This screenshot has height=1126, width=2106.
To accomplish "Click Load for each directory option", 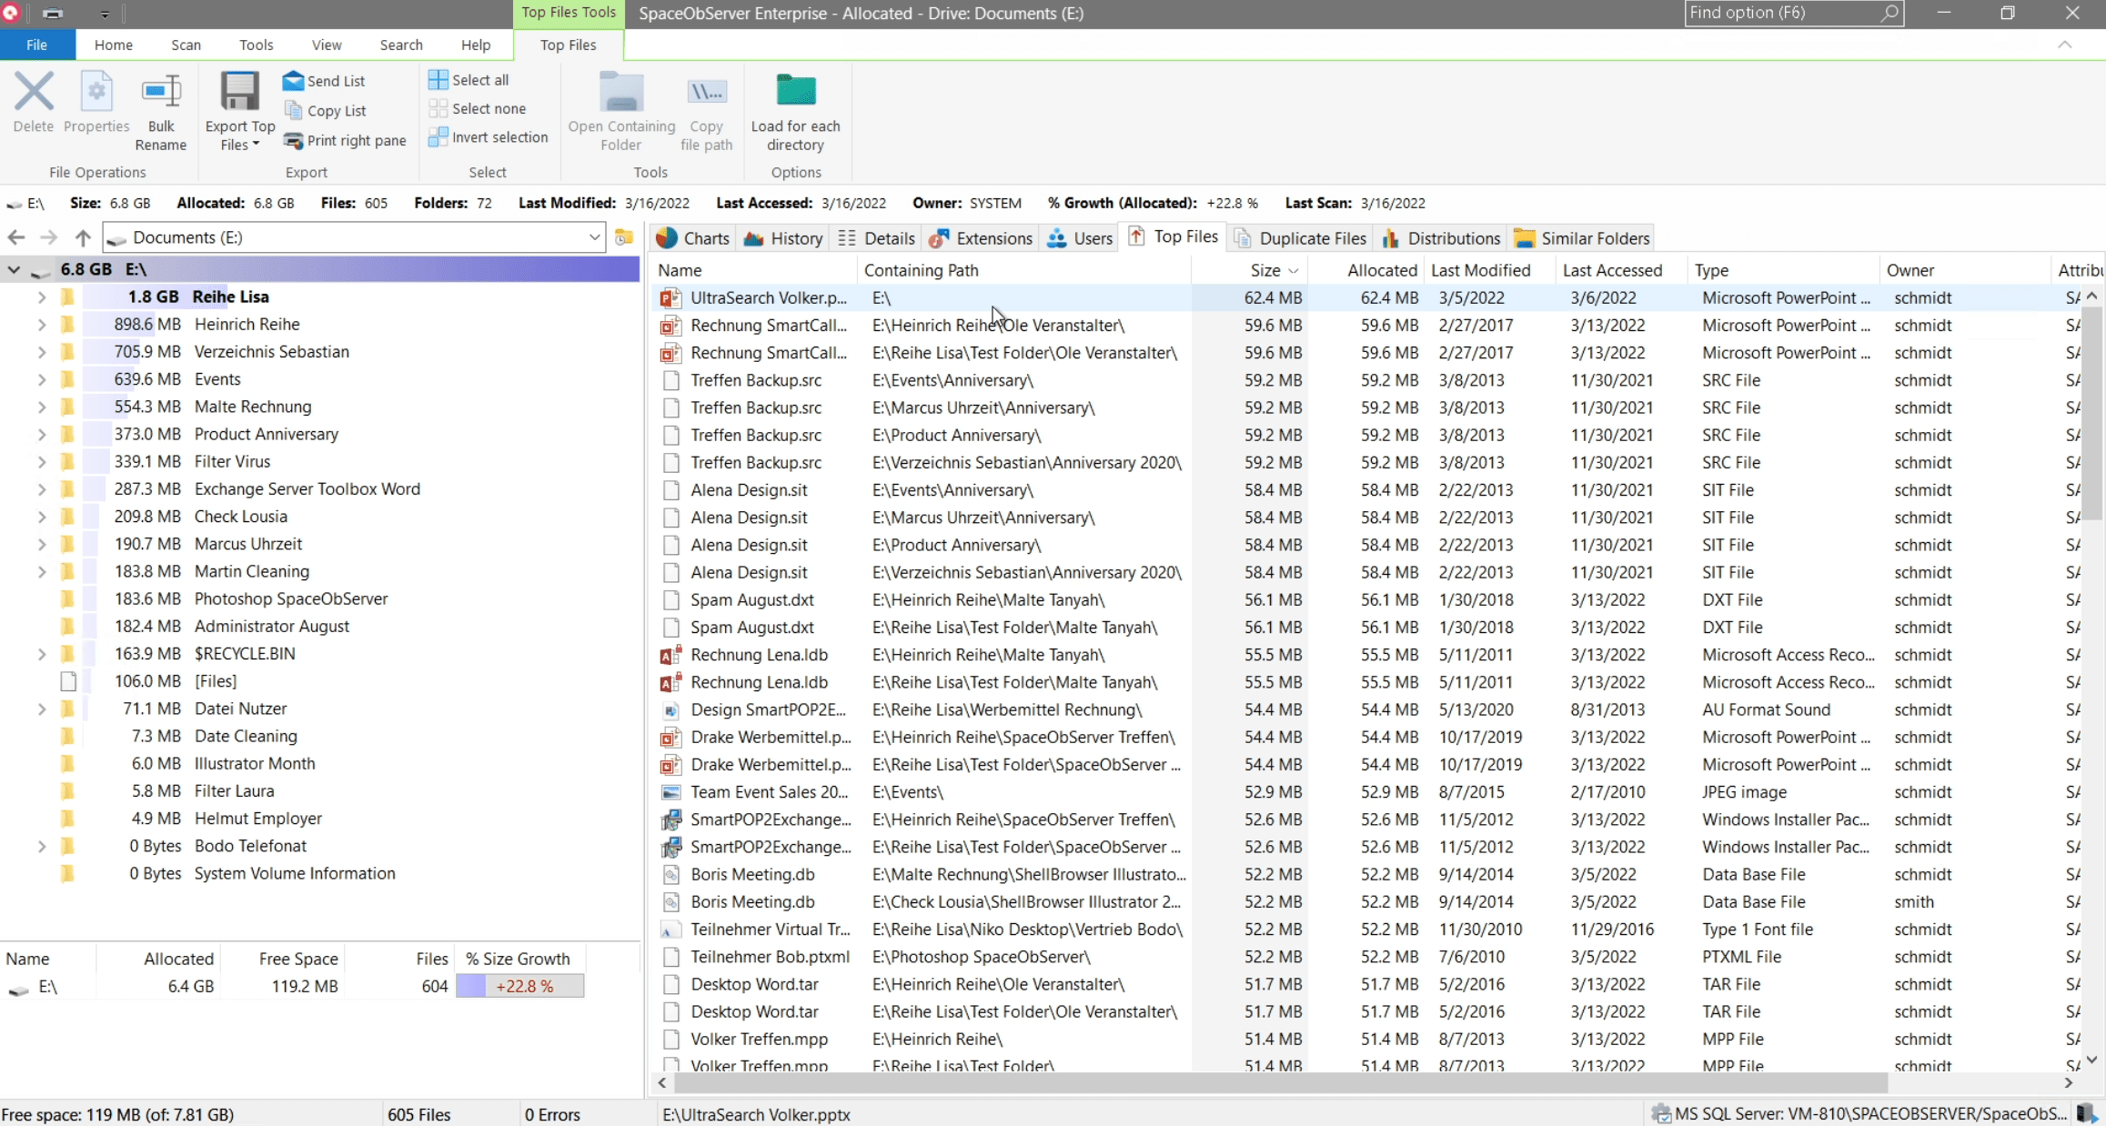I will point(795,93).
